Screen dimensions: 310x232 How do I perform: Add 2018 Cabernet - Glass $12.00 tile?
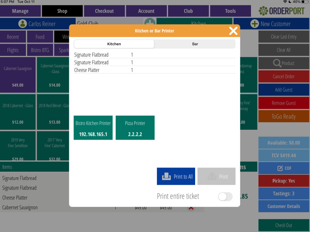[x=18, y=112]
